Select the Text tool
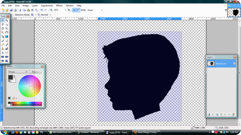Image resolution: width=241 pixels, height=135 pixels. tap(3, 53)
